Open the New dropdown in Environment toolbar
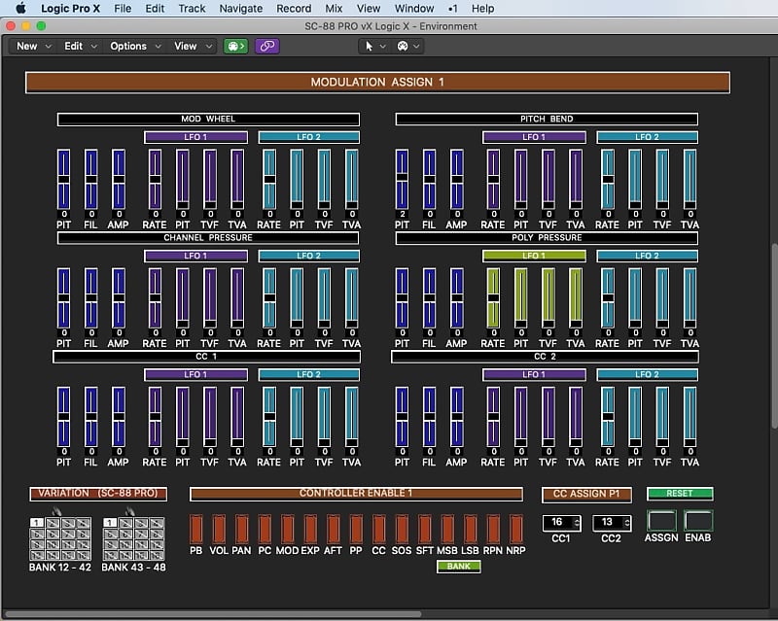778x621 pixels. tap(34, 46)
